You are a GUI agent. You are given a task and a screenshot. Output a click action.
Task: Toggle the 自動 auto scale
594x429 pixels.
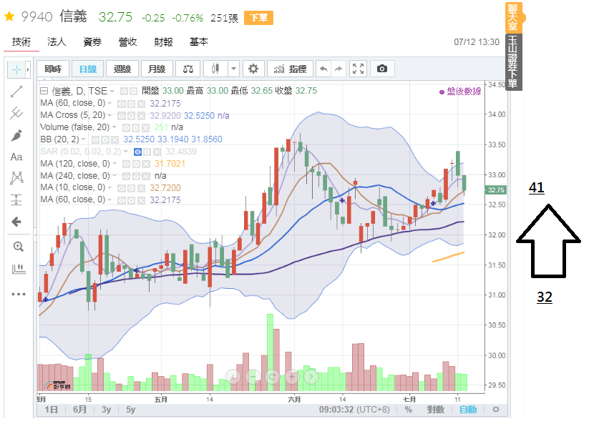coord(468,409)
